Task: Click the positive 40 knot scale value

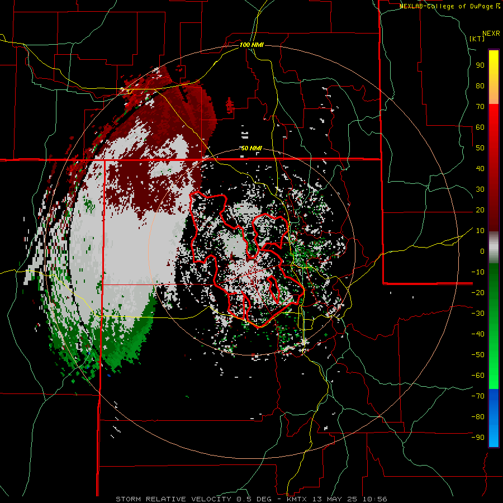Action: pos(480,169)
